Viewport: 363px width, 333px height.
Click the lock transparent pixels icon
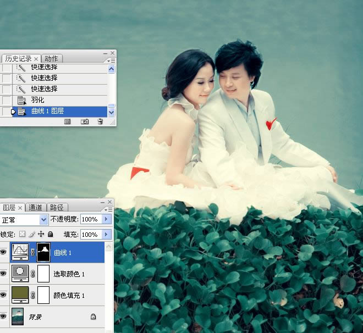tap(23, 234)
